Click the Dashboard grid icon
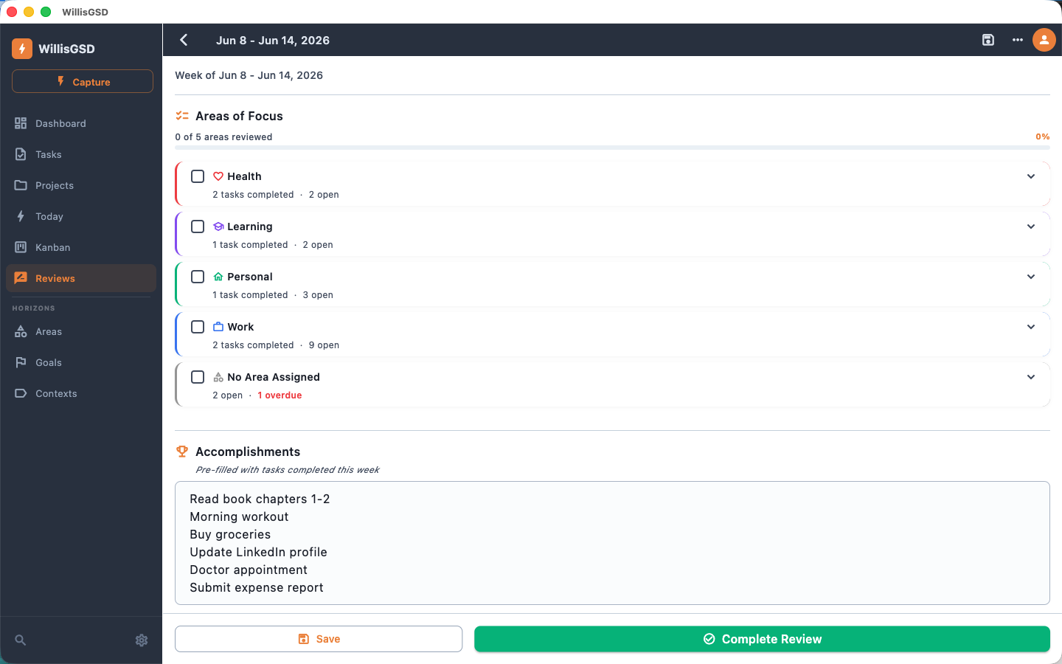This screenshot has height=664, width=1062. click(x=21, y=123)
